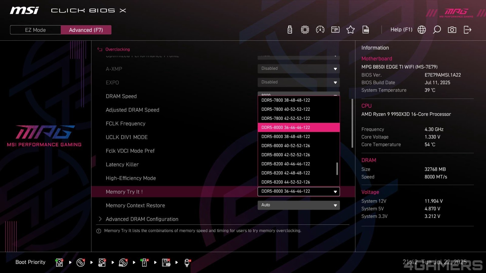Open the Favorites star icon
This screenshot has width=486, height=273.
point(351,30)
